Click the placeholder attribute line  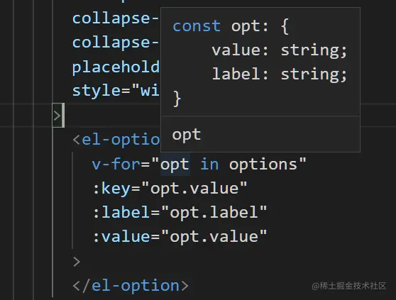tap(116, 67)
